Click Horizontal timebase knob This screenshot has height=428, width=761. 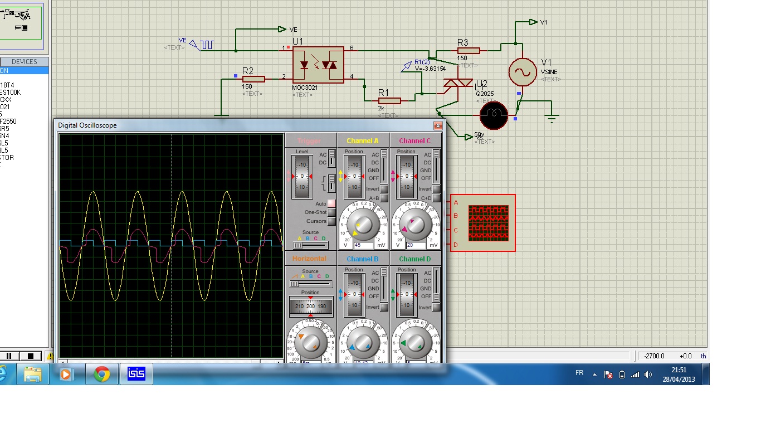point(311,343)
